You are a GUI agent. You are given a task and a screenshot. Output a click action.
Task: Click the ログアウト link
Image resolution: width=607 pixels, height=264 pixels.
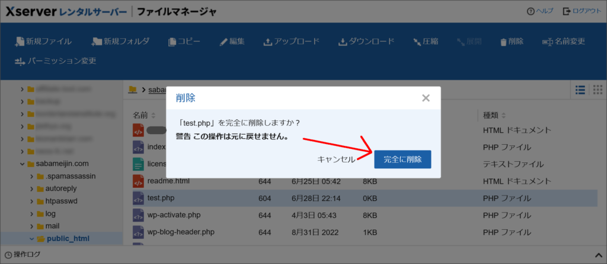coord(582,11)
